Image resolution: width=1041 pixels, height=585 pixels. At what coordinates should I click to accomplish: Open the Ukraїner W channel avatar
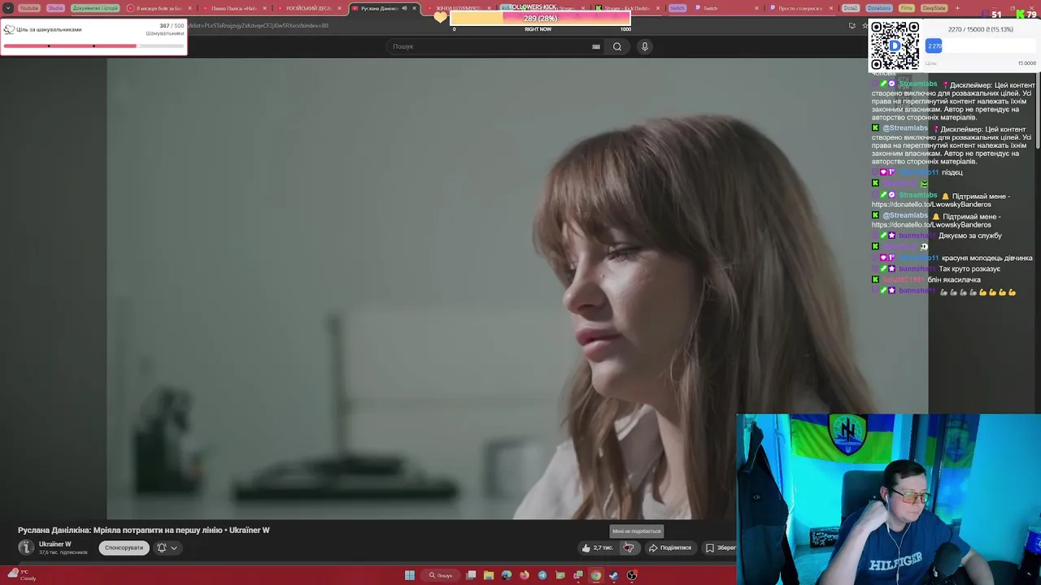click(26, 548)
